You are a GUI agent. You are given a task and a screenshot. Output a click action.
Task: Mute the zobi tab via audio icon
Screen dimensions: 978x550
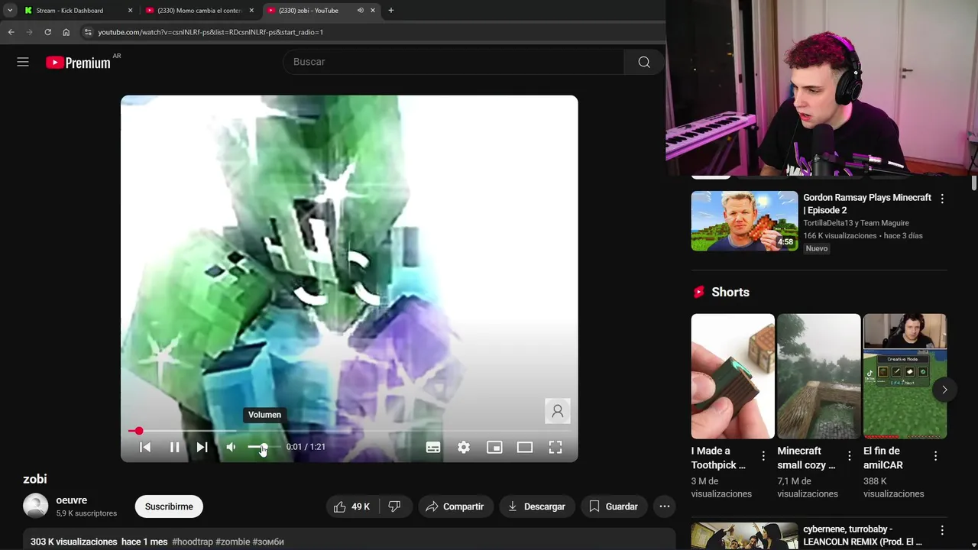coord(360,11)
